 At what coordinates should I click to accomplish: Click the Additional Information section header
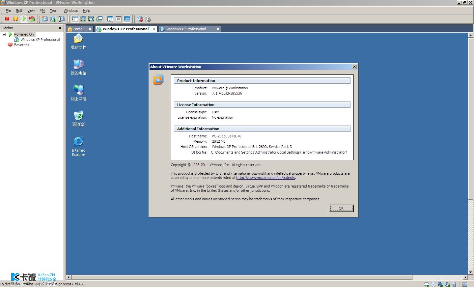coord(262,129)
